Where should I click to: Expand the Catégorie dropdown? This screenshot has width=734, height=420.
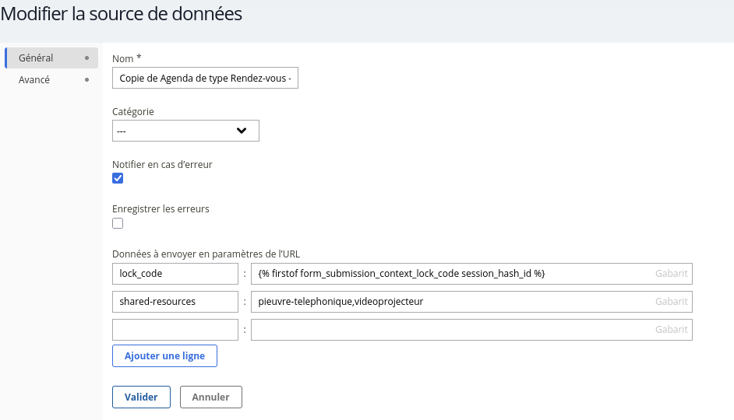click(x=185, y=131)
